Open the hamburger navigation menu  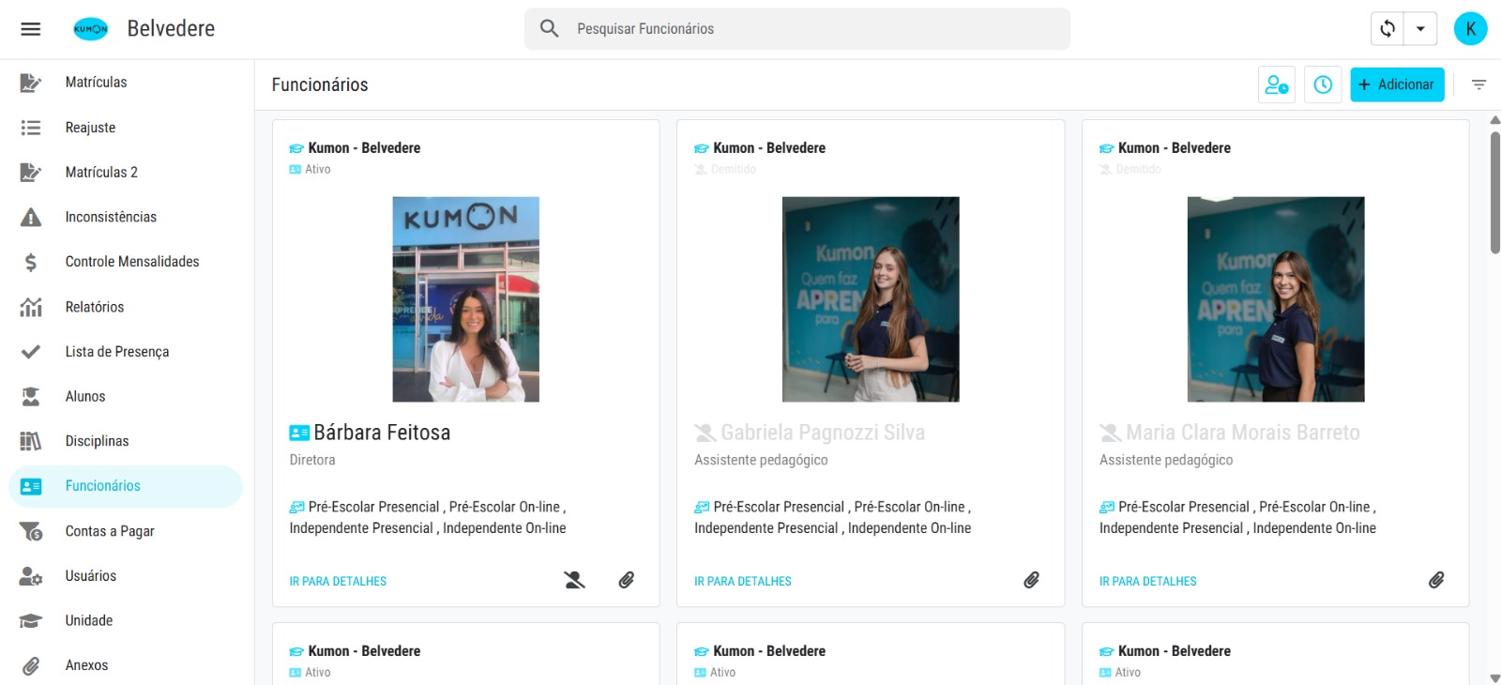click(x=31, y=29)
